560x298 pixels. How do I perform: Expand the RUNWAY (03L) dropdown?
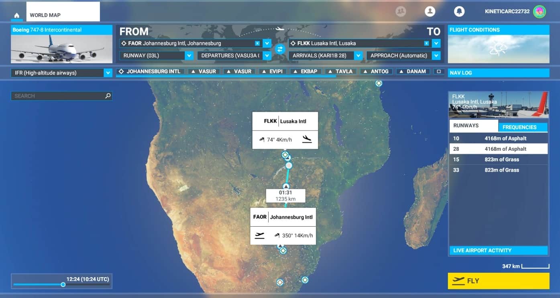pos(189,56)
